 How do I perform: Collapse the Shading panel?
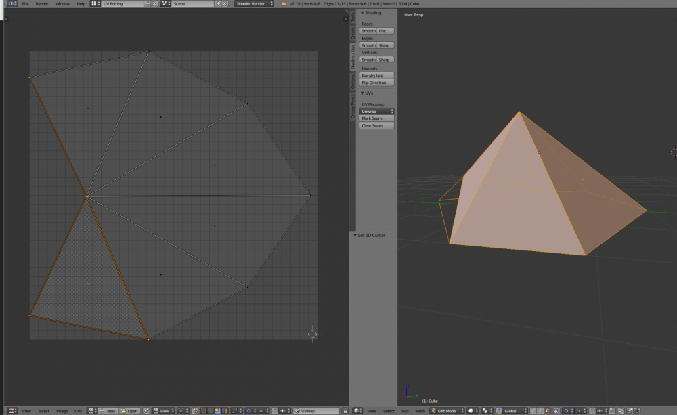[362, 13]
